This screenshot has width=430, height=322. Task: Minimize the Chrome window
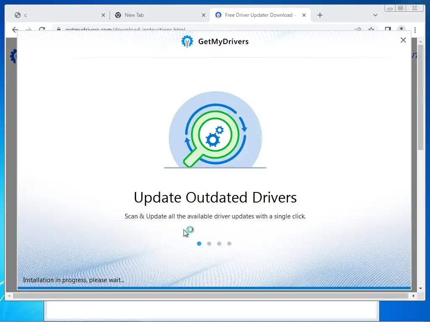(390, 8)
